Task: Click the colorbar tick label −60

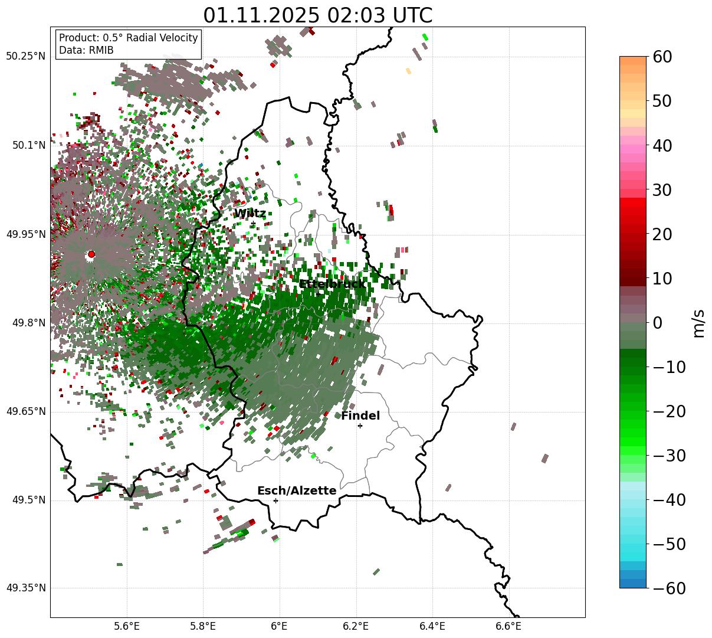Action: pos(668,588)
